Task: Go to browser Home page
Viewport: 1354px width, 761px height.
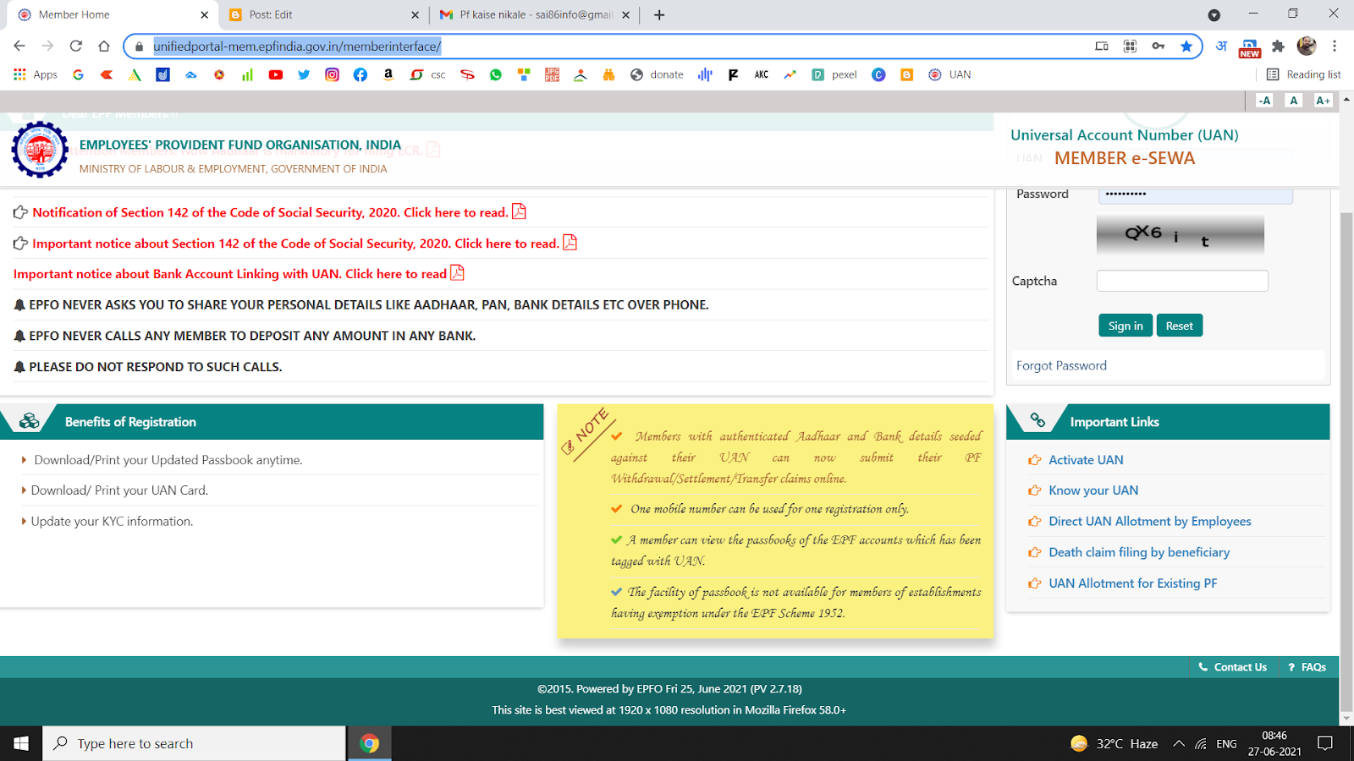Action: click(104, 47)
